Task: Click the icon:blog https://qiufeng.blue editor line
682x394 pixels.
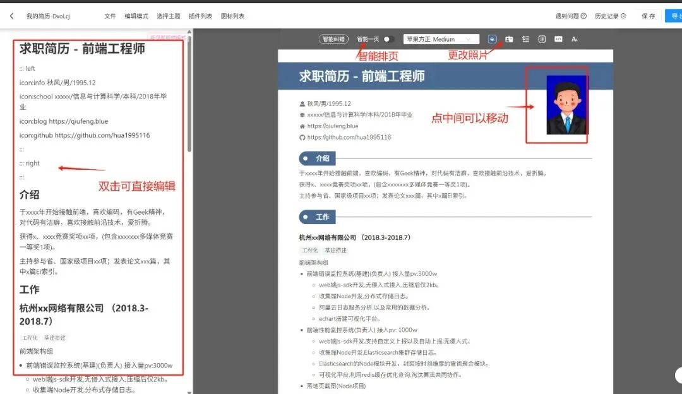Action: 64,121
